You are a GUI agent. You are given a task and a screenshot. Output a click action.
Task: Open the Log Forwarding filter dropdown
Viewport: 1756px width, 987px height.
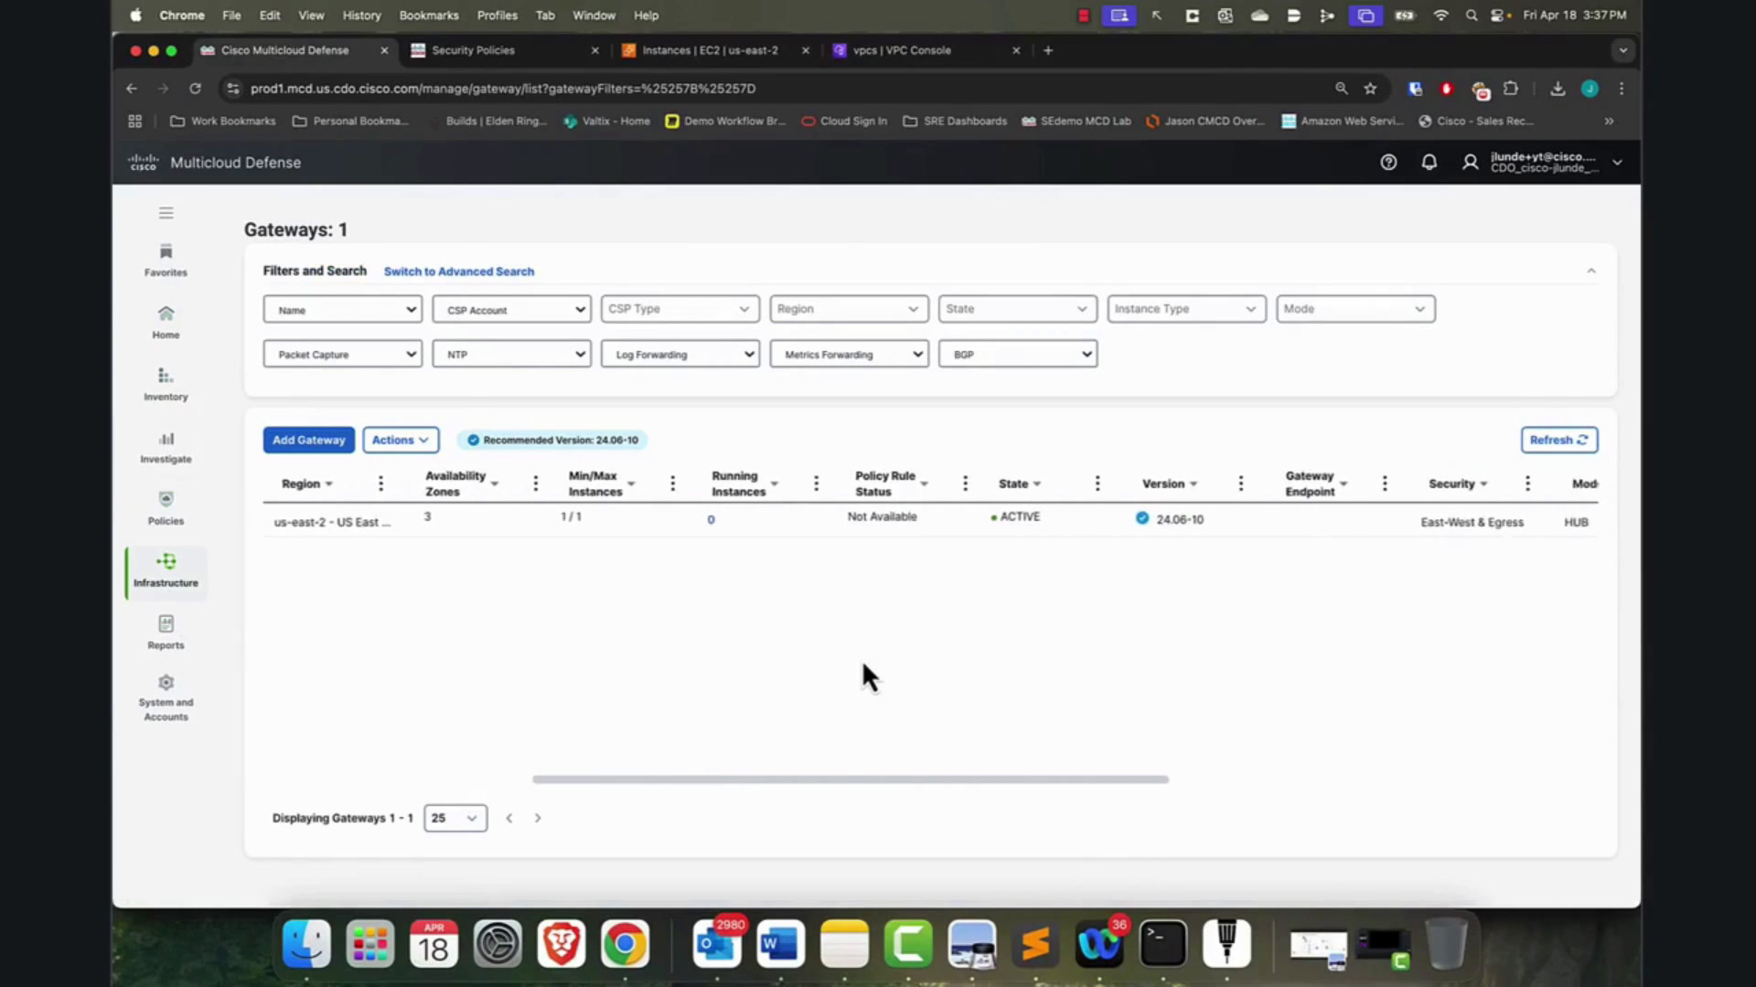(x=680, y=354)
